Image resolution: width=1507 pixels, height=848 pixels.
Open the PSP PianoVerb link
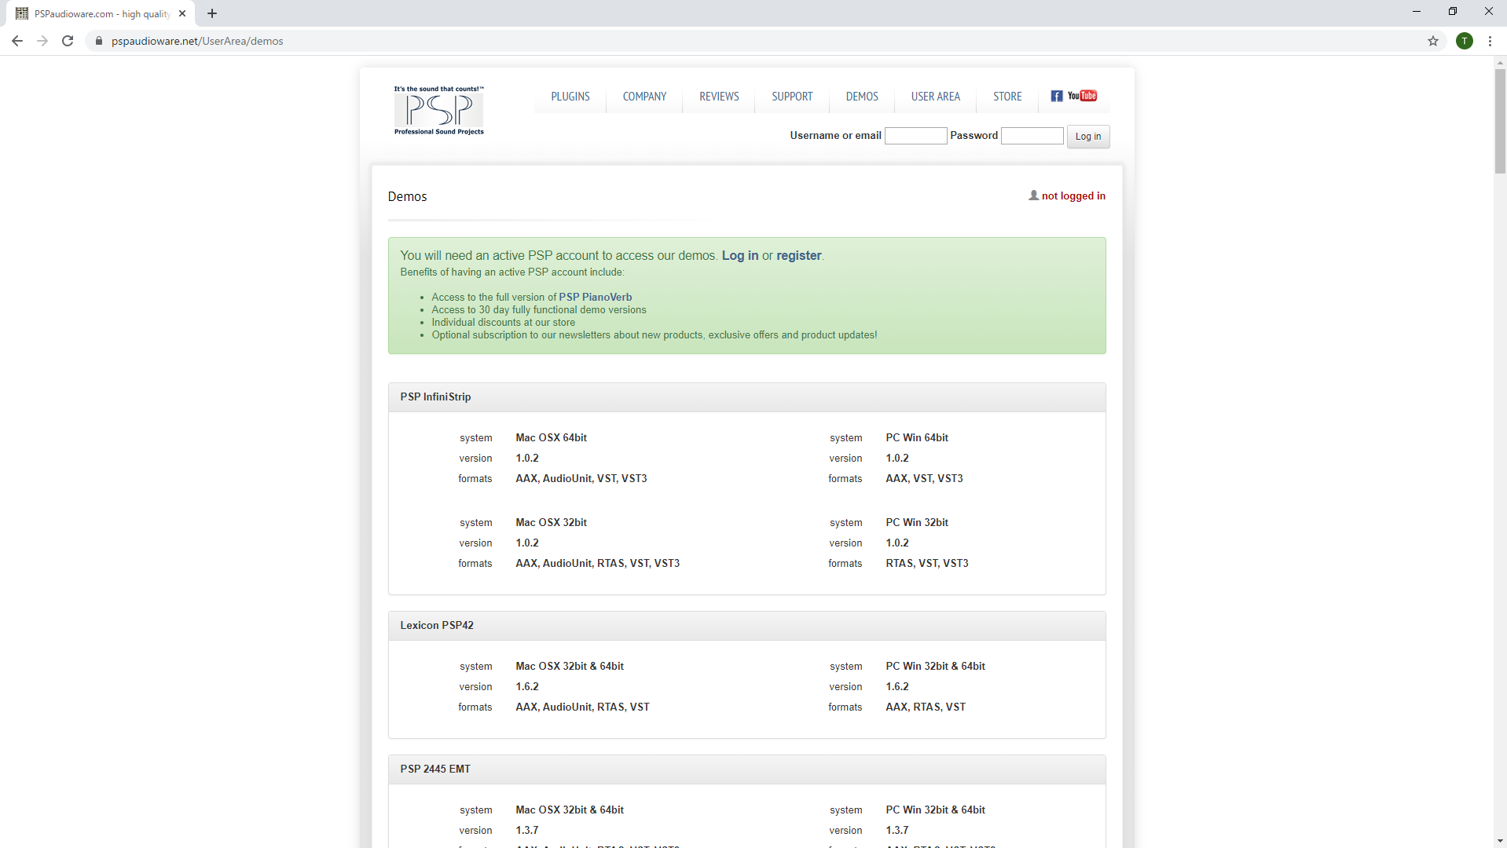(595, 297)
